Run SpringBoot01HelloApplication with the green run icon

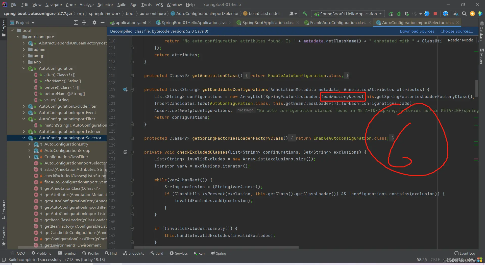click(x=391, y=14)
